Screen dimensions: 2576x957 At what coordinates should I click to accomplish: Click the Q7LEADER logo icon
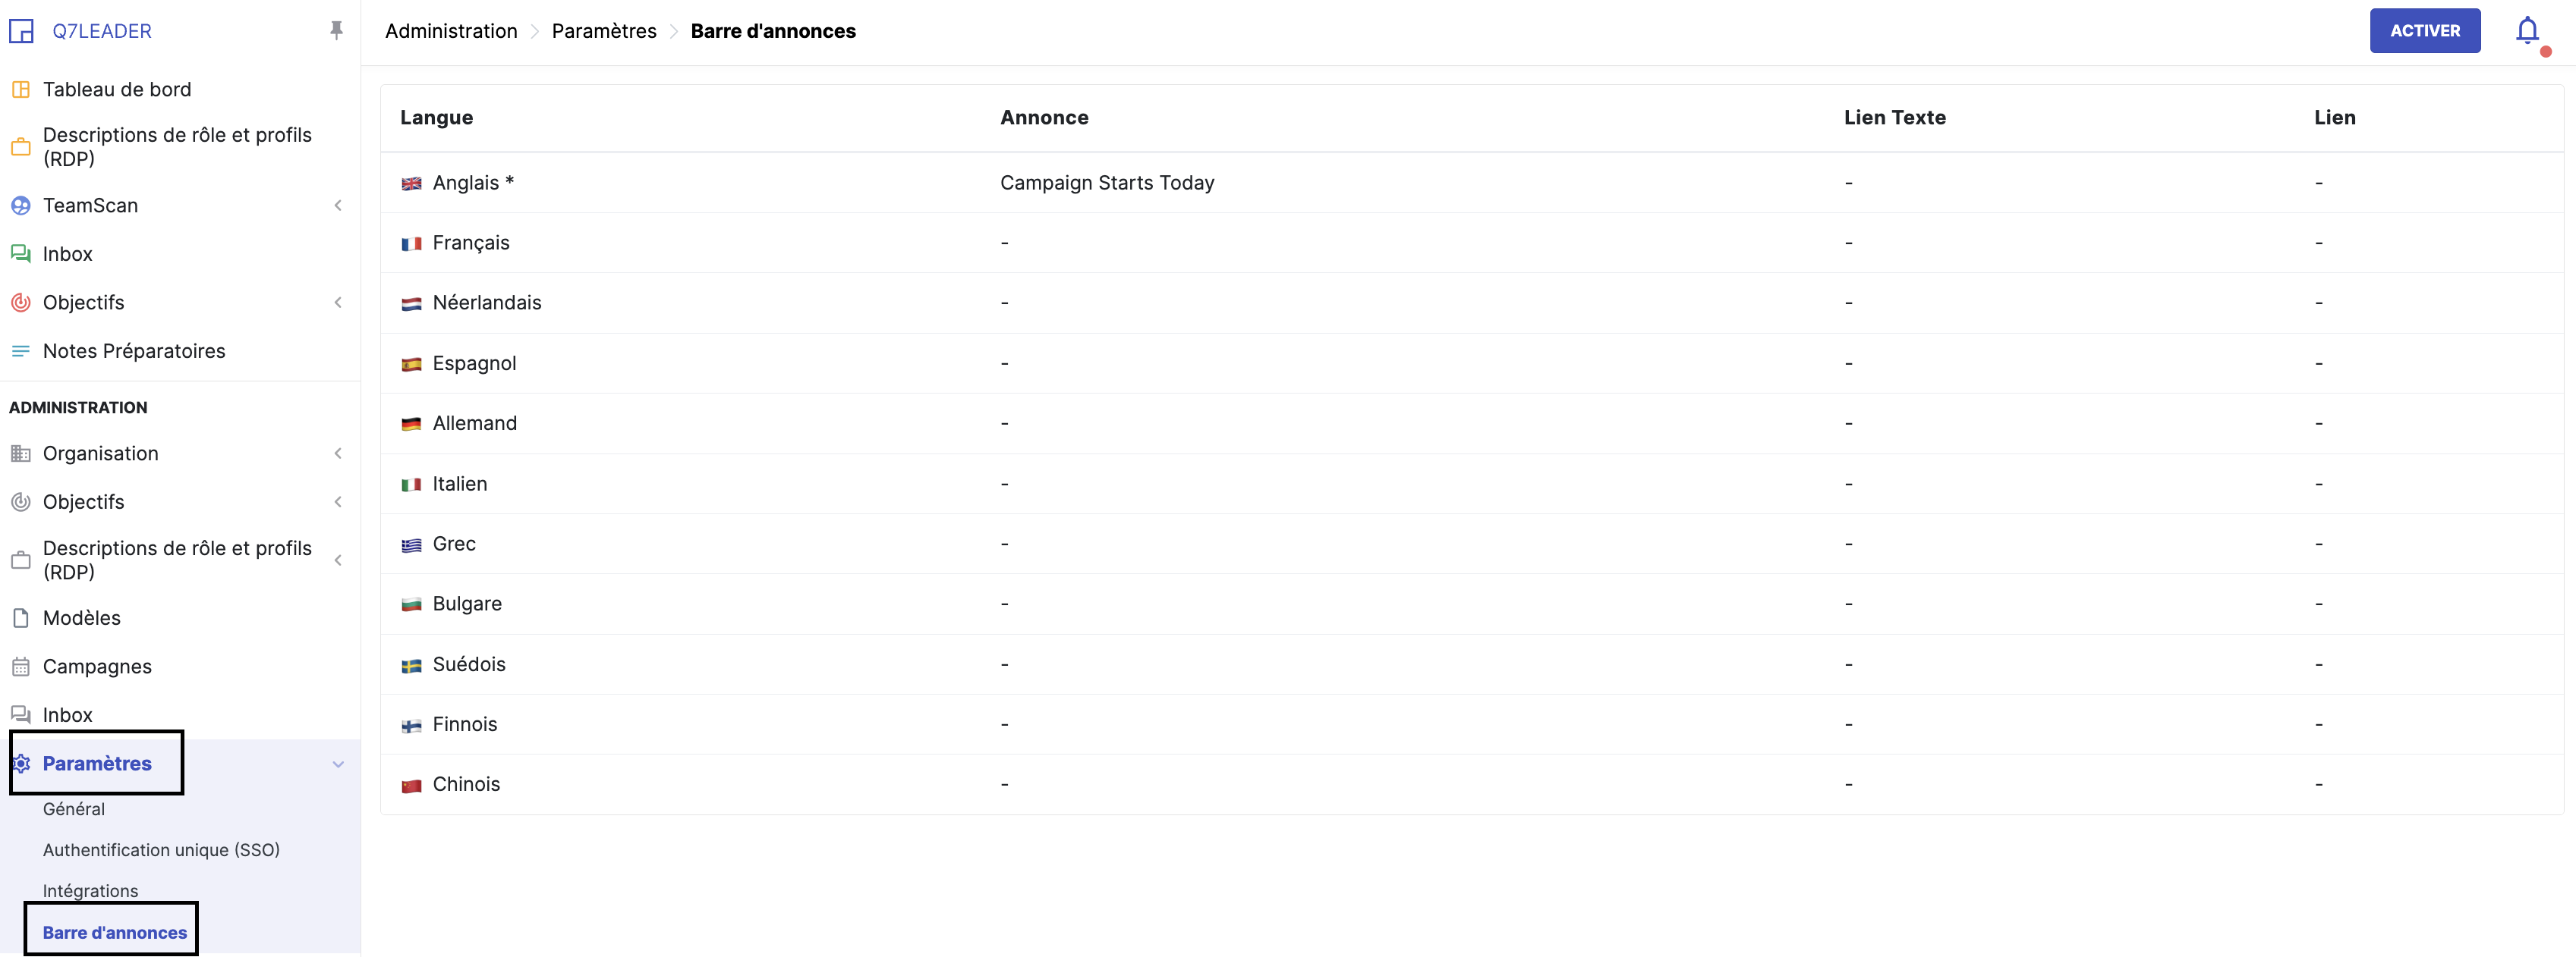21,32
